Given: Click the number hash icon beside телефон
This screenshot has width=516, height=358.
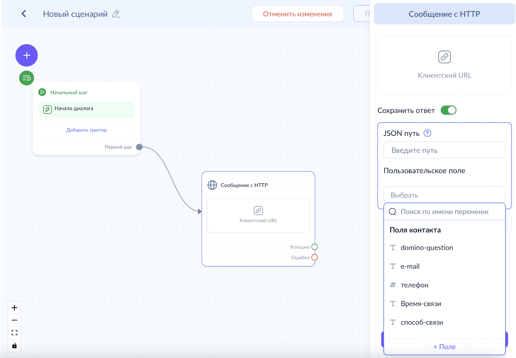Looking at the screenshot, I should (x=393, y=285).
